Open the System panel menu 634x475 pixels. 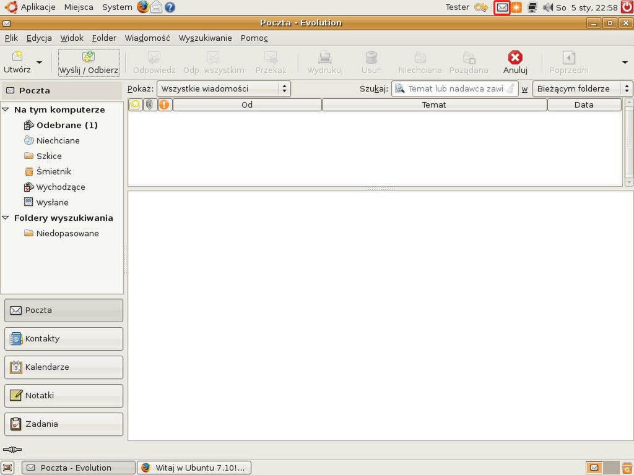click(117, 7)
